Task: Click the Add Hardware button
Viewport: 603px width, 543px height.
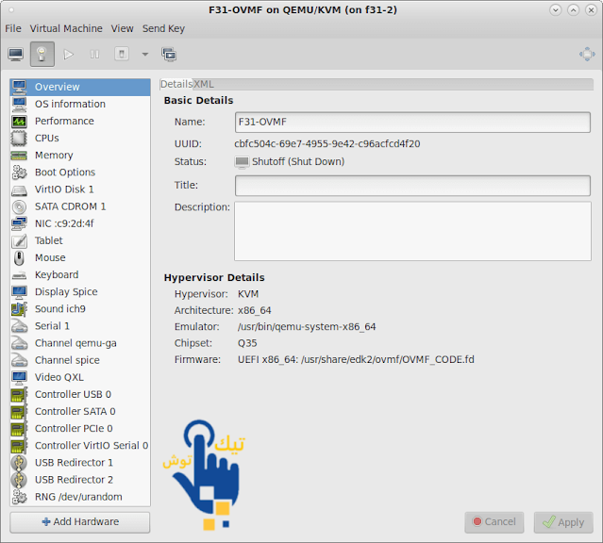Action: coord(80,522)
